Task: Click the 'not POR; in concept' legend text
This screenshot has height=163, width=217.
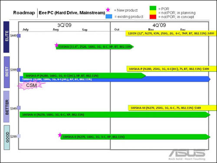Action: click(176, 17)
